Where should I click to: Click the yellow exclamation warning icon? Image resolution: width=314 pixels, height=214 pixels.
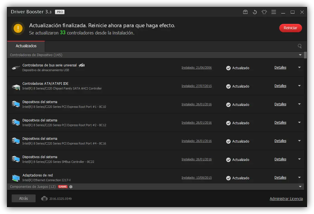click(x=18, y=28)
